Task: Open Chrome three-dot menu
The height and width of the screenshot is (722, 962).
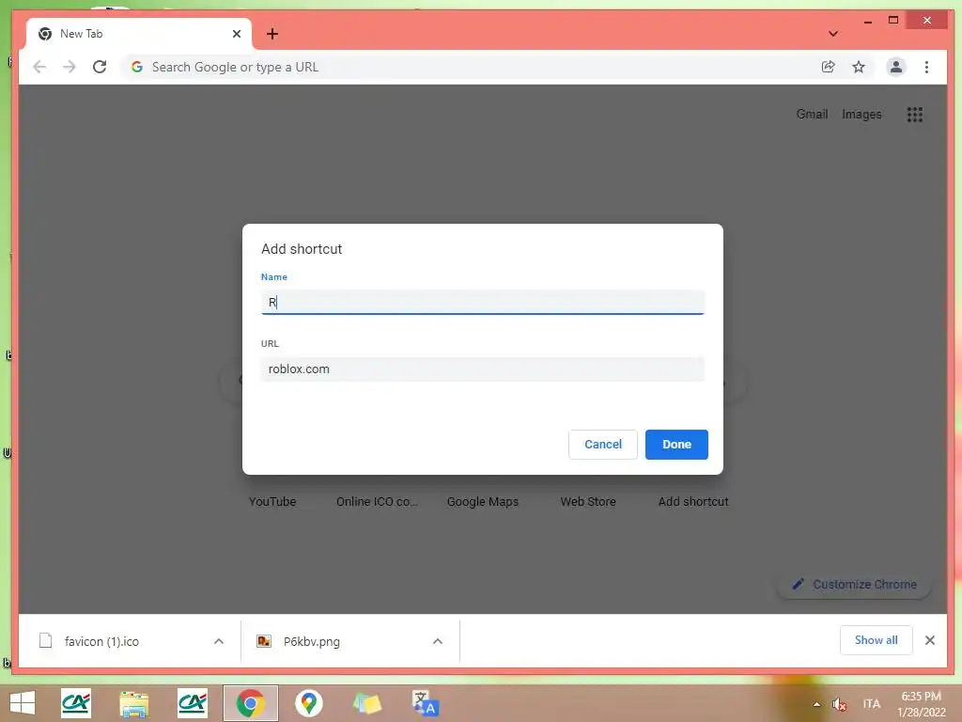Action: tap(926, 67)
